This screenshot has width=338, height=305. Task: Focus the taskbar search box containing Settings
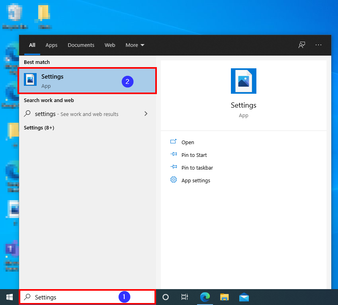click(x=87, y=297)
